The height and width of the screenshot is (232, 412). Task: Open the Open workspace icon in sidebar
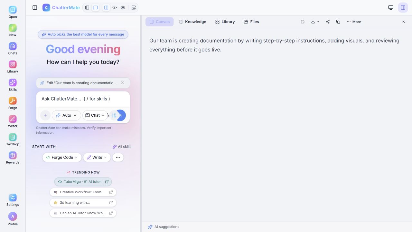[13, 12]
